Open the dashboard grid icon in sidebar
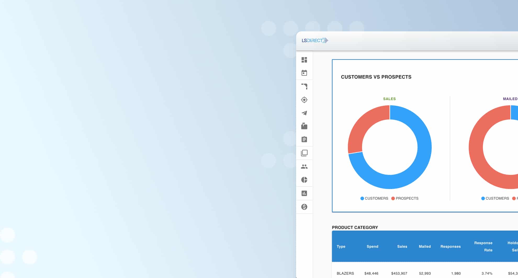The height and width of the screenshot is (278, 518). [x=304, y=60]
